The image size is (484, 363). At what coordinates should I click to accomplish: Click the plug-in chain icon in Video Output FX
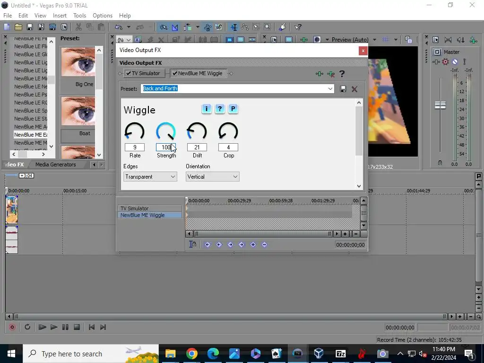[x=319, y=74]
